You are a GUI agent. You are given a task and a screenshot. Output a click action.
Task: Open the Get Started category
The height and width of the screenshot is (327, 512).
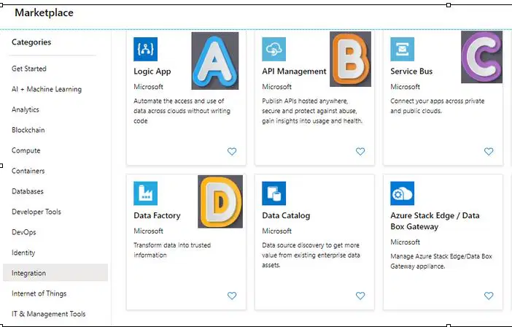[29, 69]
